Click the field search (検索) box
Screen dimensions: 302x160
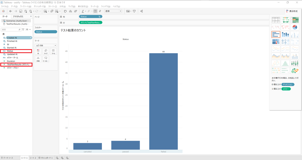click(x=11, y=29)
